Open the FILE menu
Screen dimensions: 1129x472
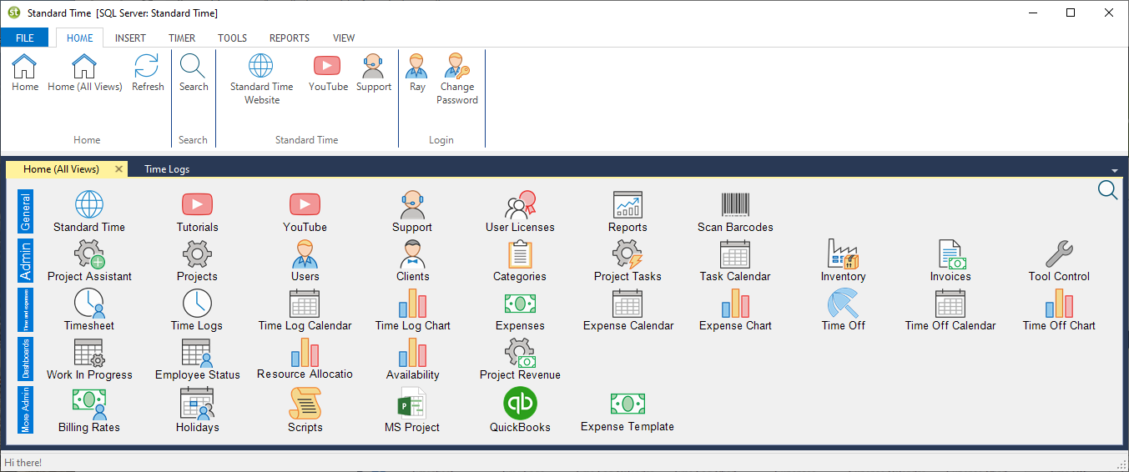coord(24,38)
